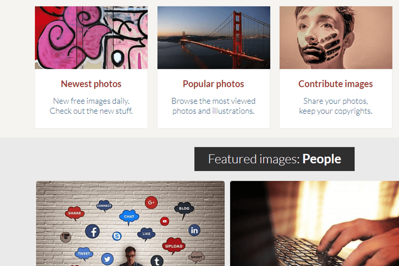This screenshot has height=266, width=399.
Task: Click the Google+ icon in the featured image
Action: pos(151,202)
